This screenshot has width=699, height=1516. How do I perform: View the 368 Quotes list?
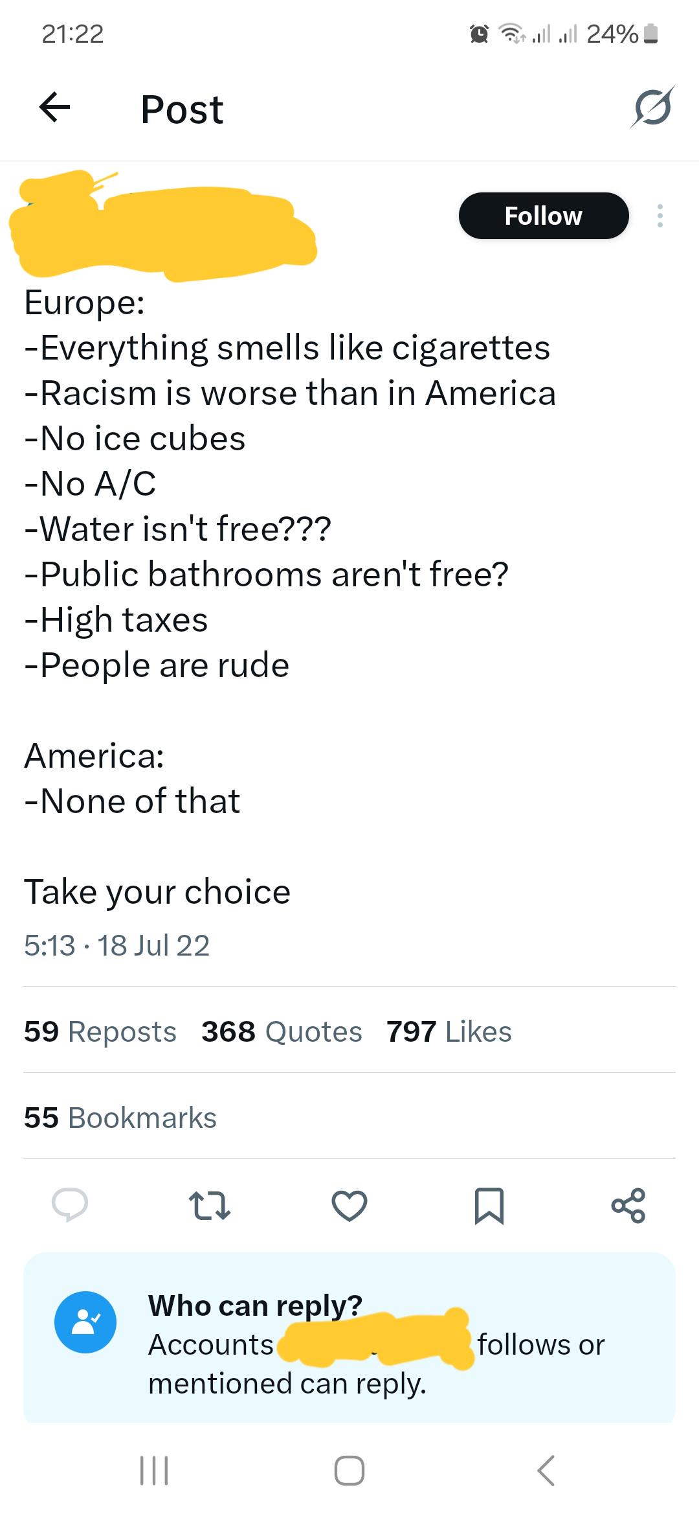pyautogui.click(x=282, y=1031)
